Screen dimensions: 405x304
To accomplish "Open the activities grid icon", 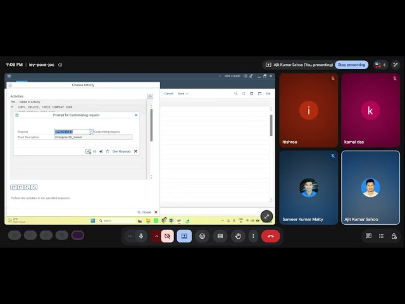I will [381, 236].
